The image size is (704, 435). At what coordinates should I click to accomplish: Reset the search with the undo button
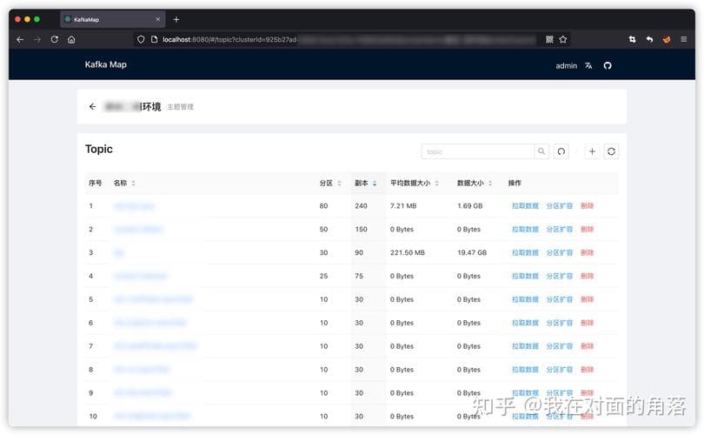tap(561, 151)
